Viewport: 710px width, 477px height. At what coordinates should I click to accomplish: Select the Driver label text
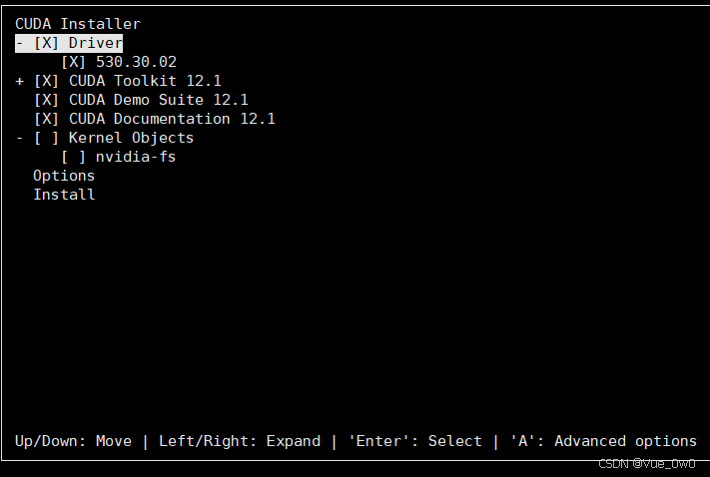[x=96, y=43]
